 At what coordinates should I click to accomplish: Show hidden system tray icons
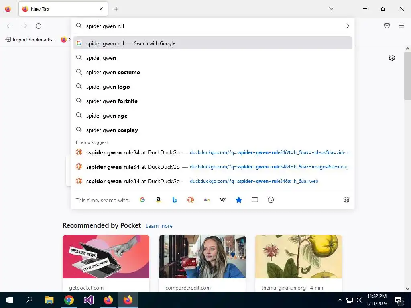pyautogui.click(x=340, y=300)
